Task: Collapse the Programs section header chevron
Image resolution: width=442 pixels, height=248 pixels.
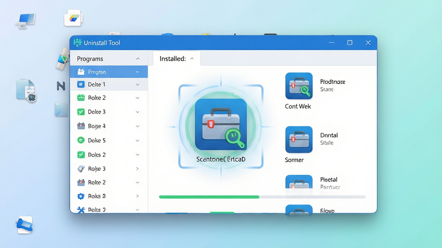Action: tap(138, 59)
